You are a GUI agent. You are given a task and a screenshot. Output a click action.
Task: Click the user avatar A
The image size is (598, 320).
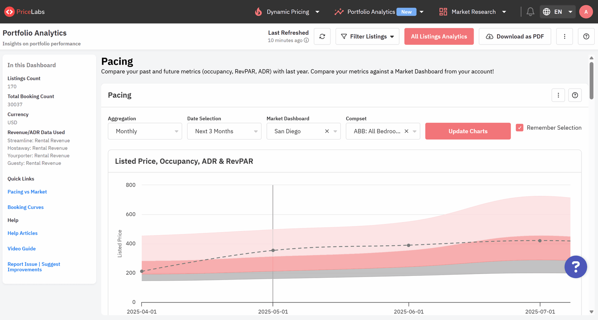586,12
